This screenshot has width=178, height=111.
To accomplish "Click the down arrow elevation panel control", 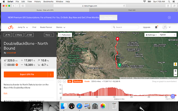I will (x=64, y=81).
